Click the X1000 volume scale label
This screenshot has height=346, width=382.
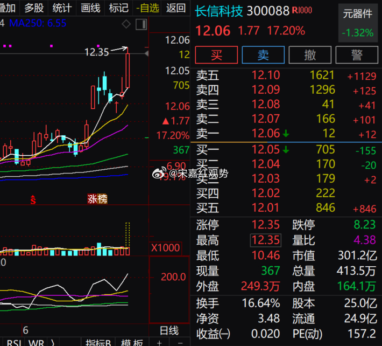point(165,248)
